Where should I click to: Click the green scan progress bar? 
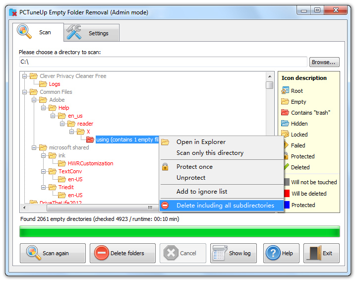pyautogui.click(x=179, y=232)
